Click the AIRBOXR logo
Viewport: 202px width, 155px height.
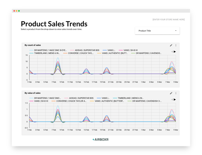[x=100, y=140]
